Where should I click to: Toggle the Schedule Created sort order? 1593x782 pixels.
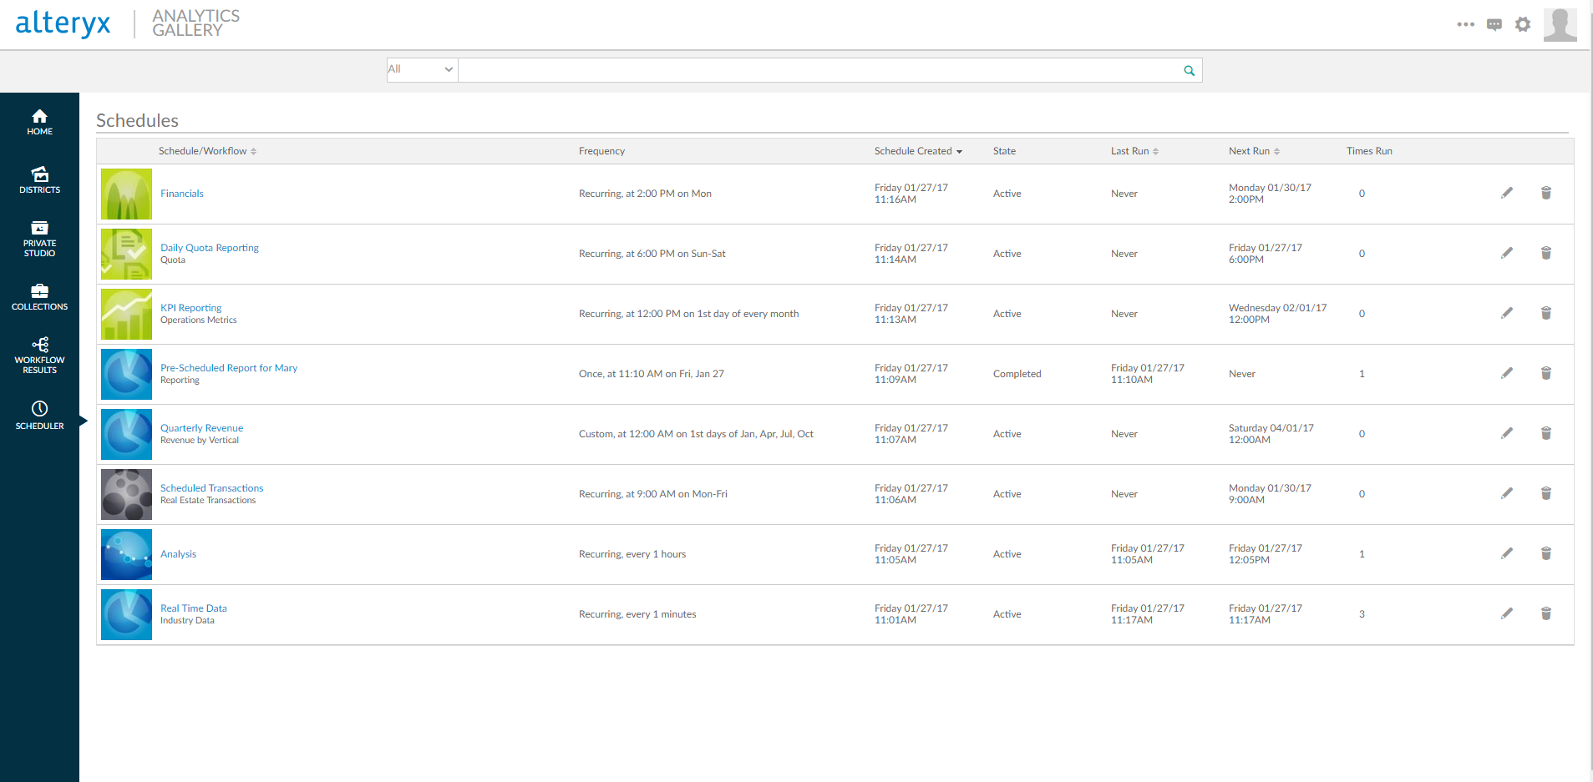coord(958,150)
